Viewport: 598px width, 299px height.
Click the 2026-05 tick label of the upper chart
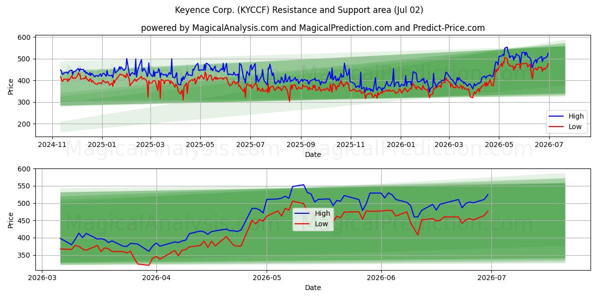(x=498, y=146)
